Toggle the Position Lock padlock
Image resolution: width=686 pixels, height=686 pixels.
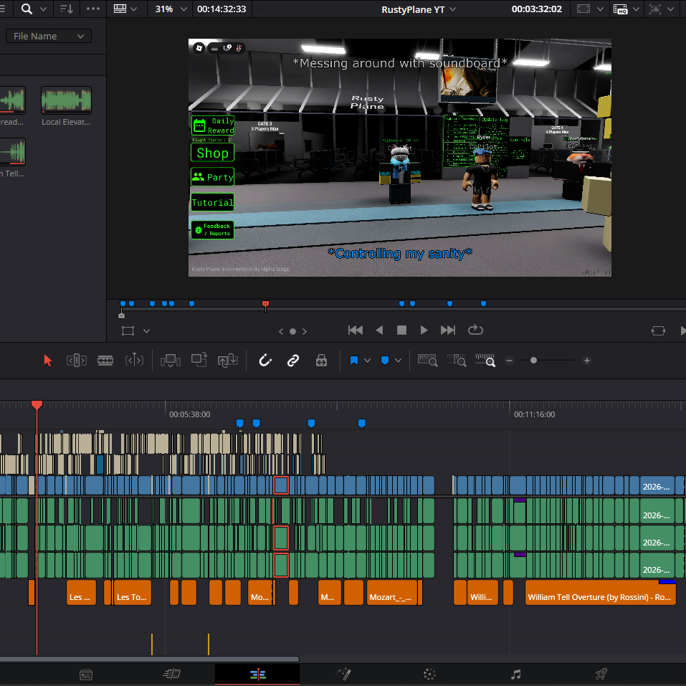[321, 361]
